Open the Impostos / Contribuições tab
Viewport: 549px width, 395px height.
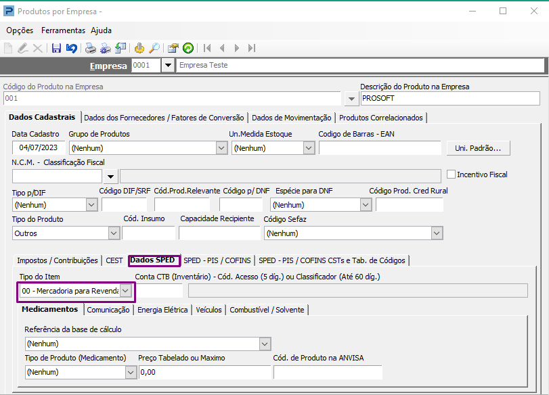pos(58,260)
